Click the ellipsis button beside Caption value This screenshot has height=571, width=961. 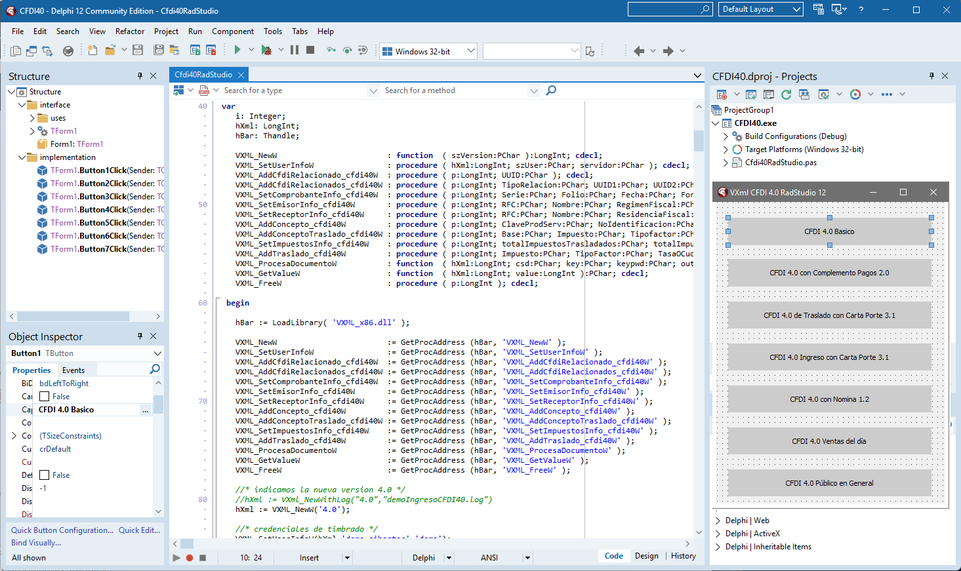click(146, 410)
